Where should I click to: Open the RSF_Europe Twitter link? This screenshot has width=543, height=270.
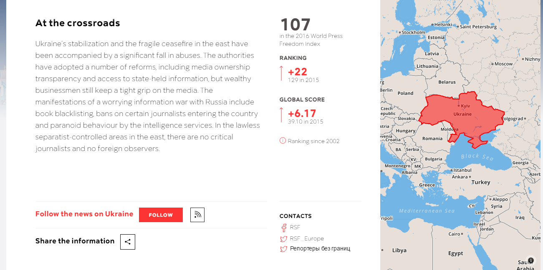tap(307, 239)
